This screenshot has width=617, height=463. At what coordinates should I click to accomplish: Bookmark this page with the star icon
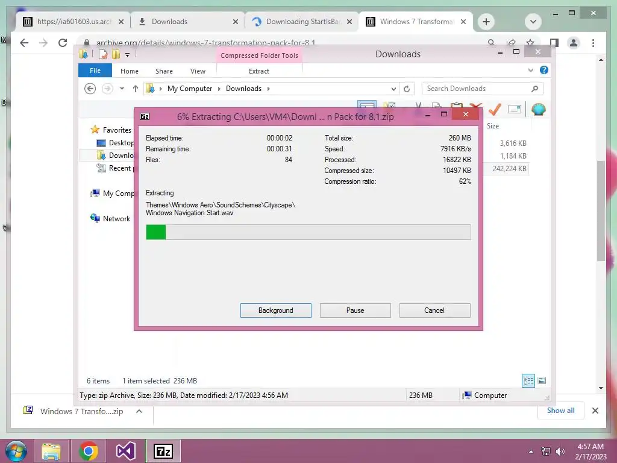(530, 43)
